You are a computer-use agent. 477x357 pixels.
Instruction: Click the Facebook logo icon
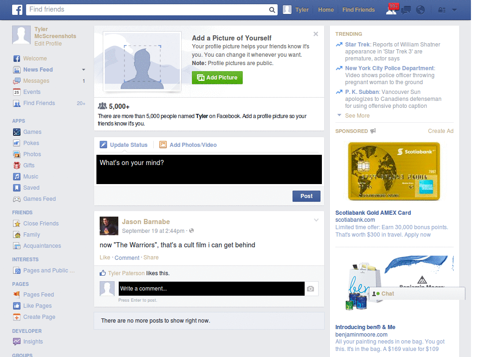point(17,10)
